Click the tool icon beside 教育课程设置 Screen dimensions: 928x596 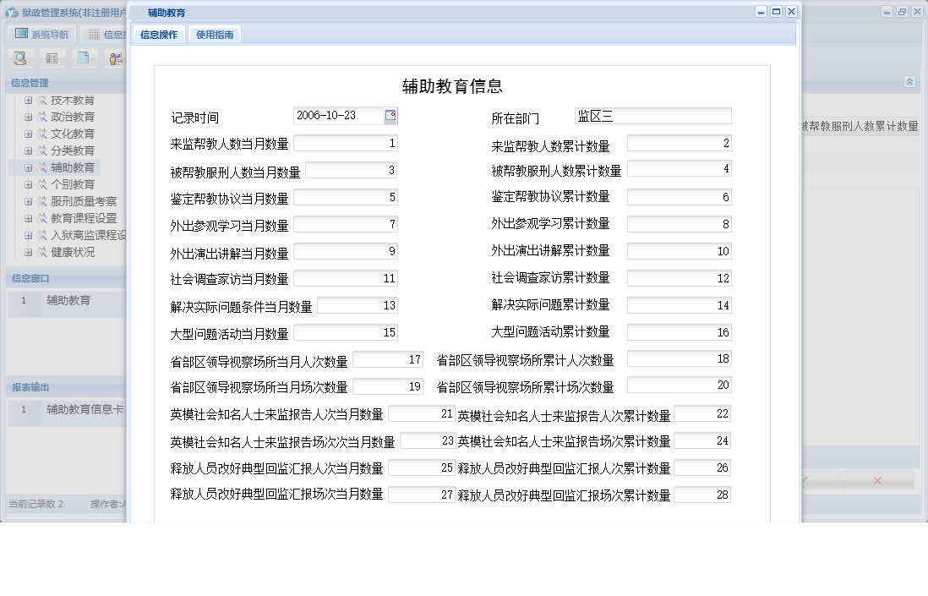(x=41, y=218)
